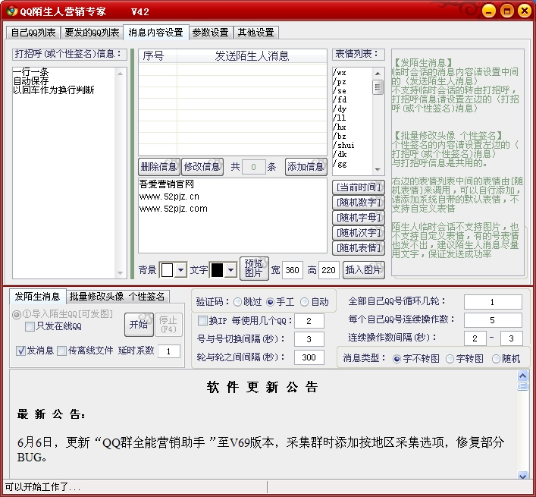
Task: Click 全部自己QQ号循环几轮 input field
Action: (493, 302)
